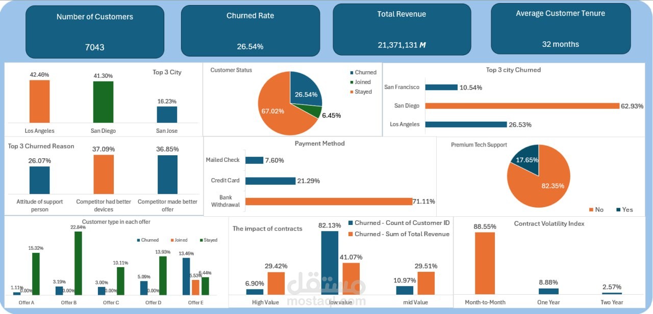Viewport: 653px width, 314px height.
Task: Select the orange 62.93% San Diego churned bar
Action: pyautogui.click(x=522, y=106)
